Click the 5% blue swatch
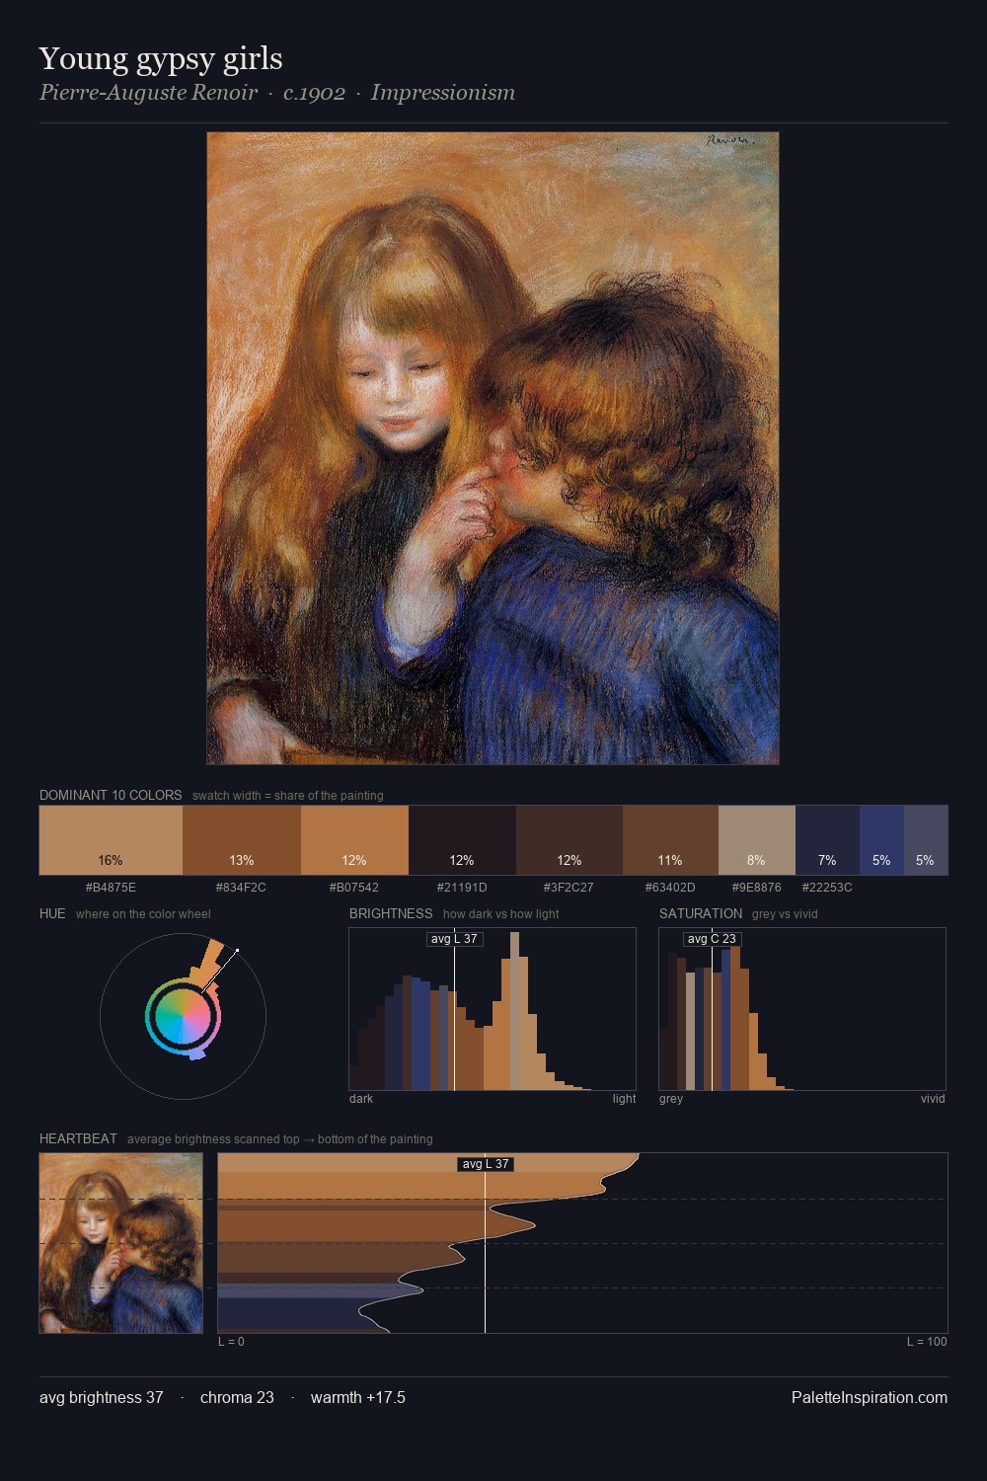Image resolution: width=987 pixels, height=1481 pixels. (x=881, y=840)
